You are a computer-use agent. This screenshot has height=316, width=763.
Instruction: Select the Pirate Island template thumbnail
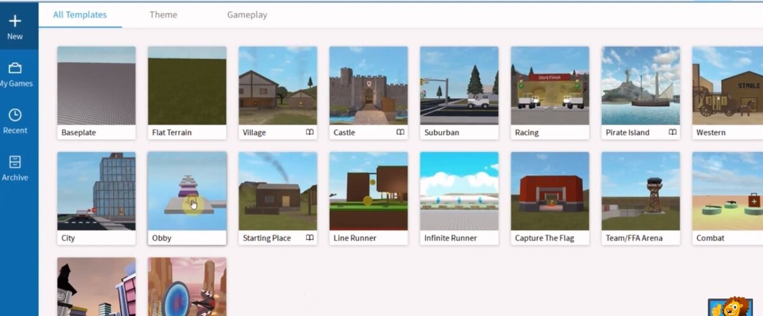coord(641,85)
